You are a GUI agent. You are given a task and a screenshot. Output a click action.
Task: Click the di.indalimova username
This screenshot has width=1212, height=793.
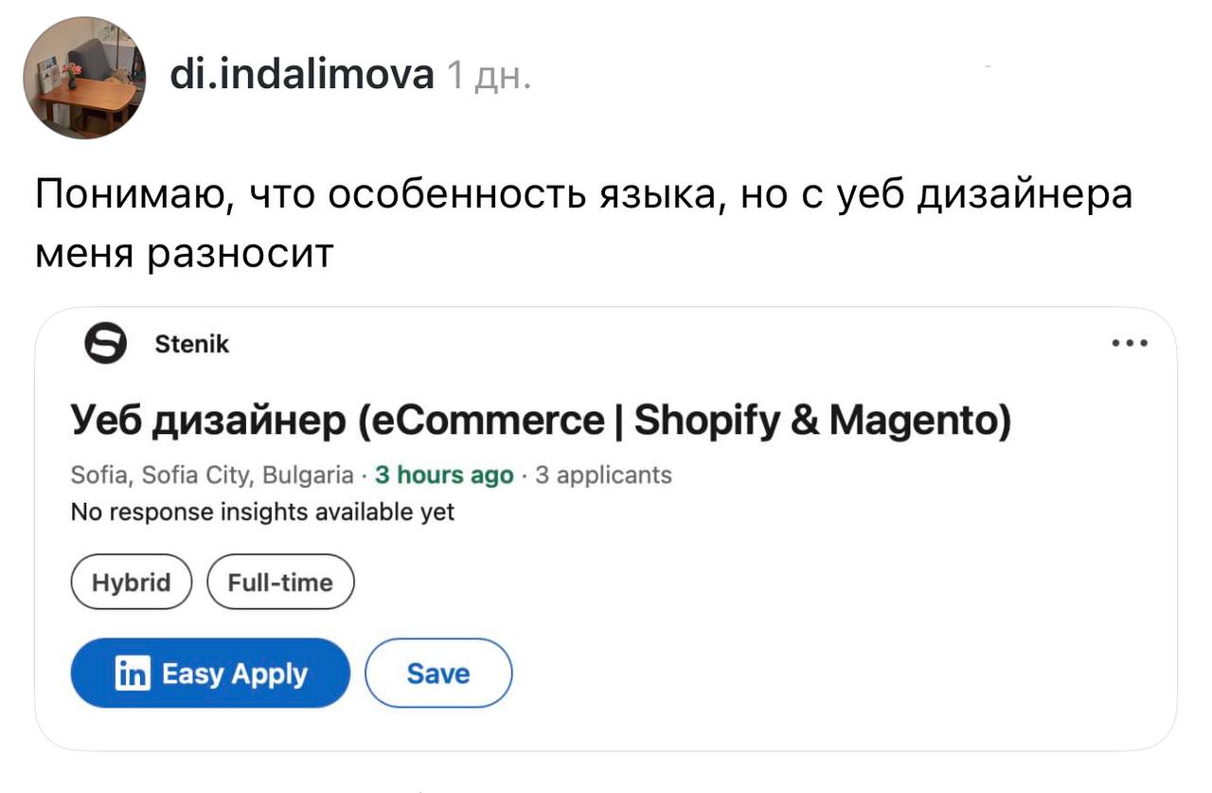coord(301,73)
